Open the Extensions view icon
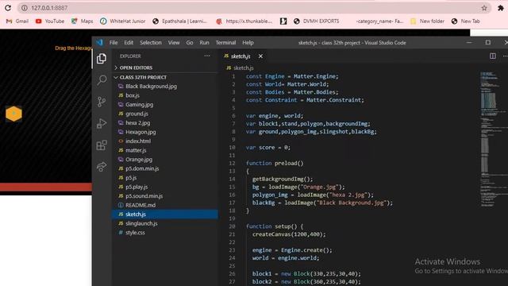The height and width of the screenshot is (286, 508). click(102, 145)
